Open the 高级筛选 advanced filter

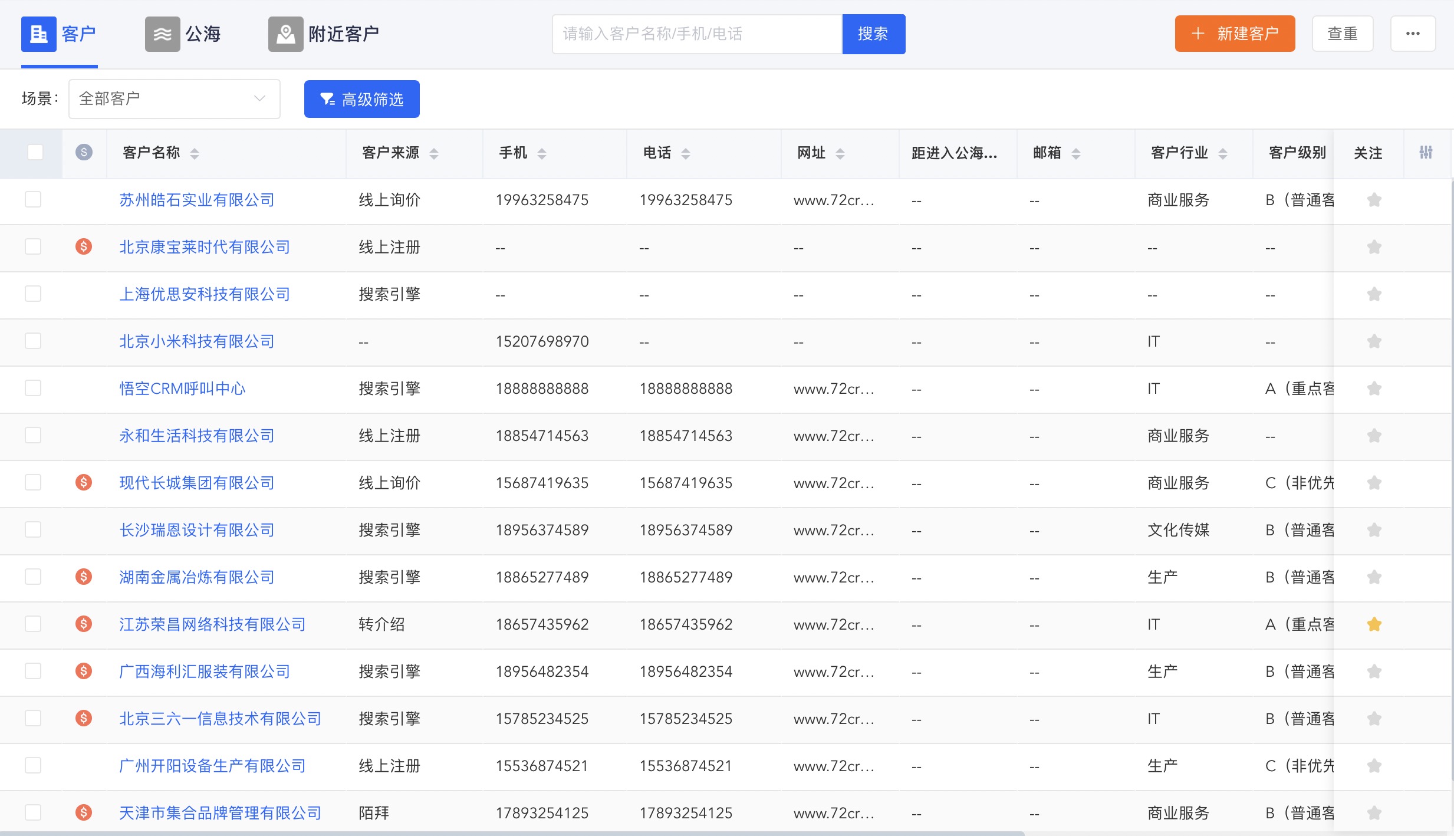[x=361, y=99]
